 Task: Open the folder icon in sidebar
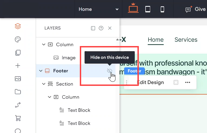[x=18, y=92]
